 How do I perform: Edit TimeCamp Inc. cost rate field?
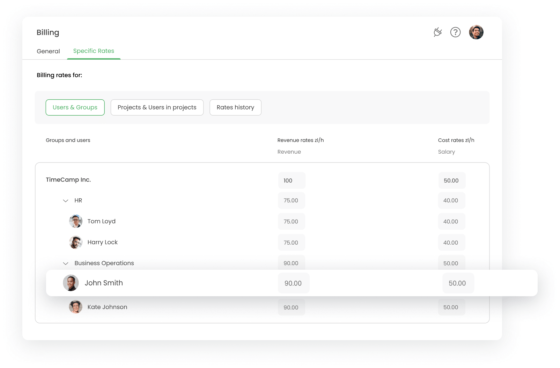pyautogui.click(x=452, y=181)
